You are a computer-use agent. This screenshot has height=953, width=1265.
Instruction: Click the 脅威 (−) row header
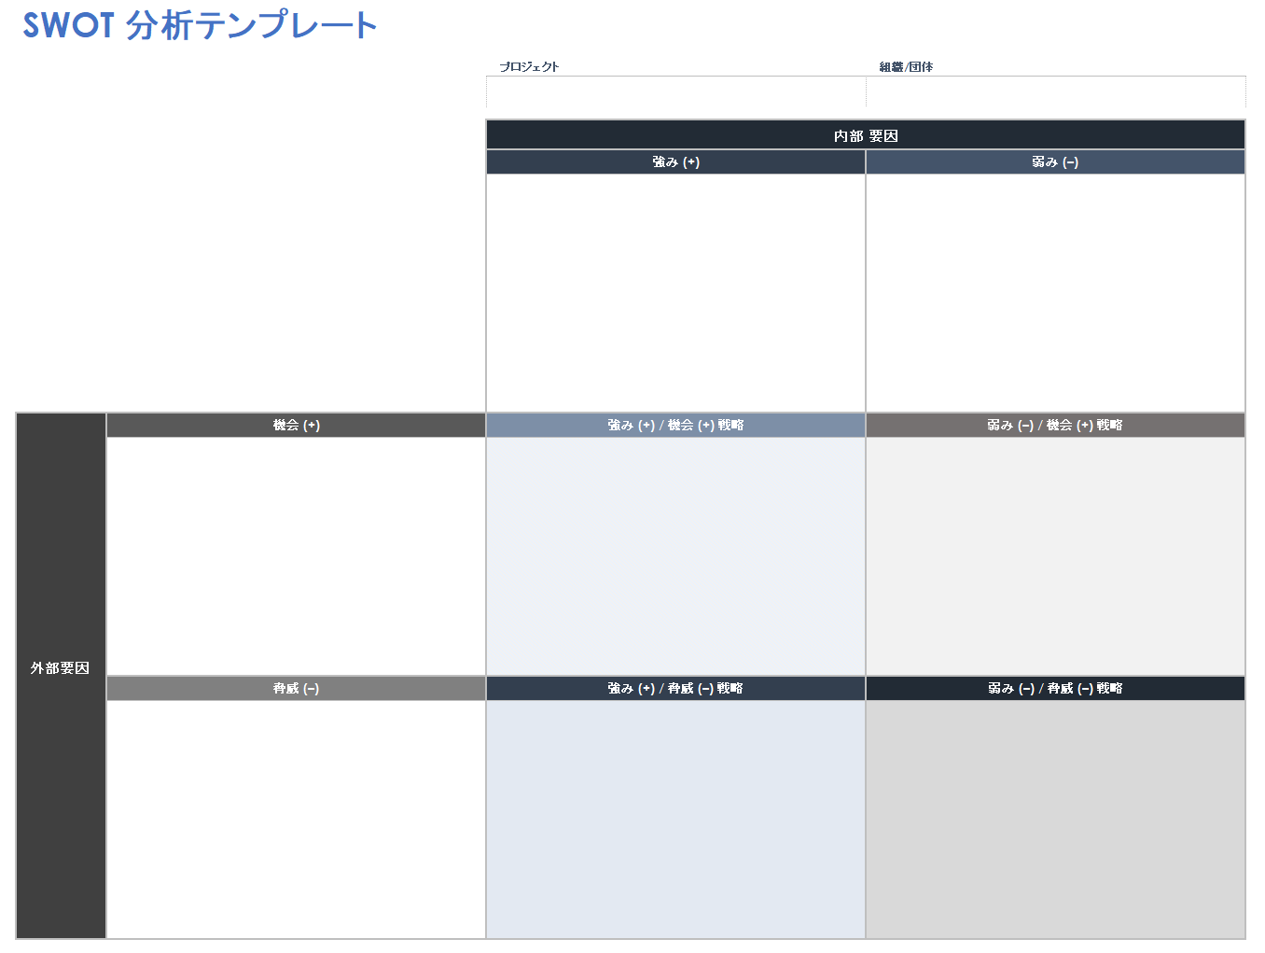(296, 689)
